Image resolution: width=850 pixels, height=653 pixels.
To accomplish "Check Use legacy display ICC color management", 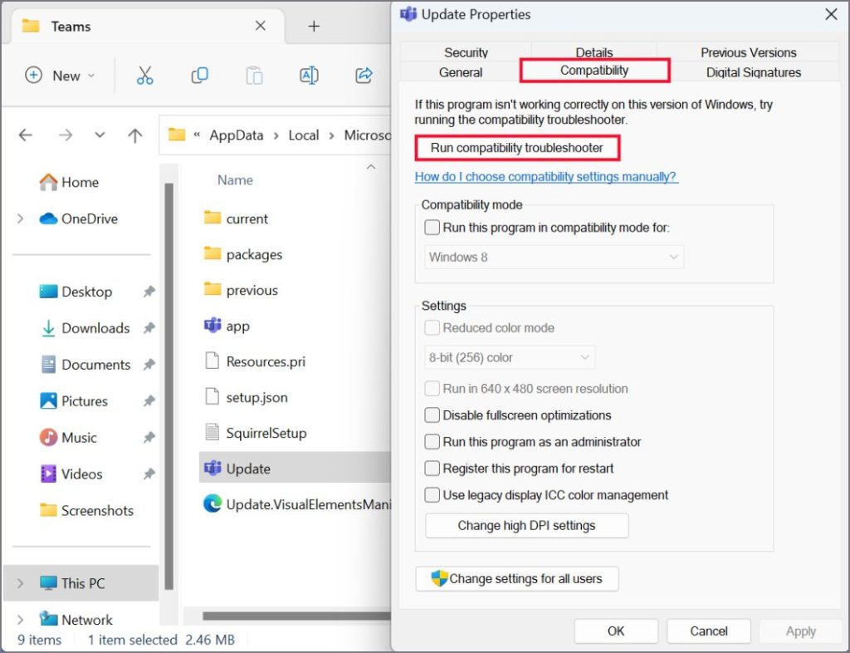I will [432, 494].
